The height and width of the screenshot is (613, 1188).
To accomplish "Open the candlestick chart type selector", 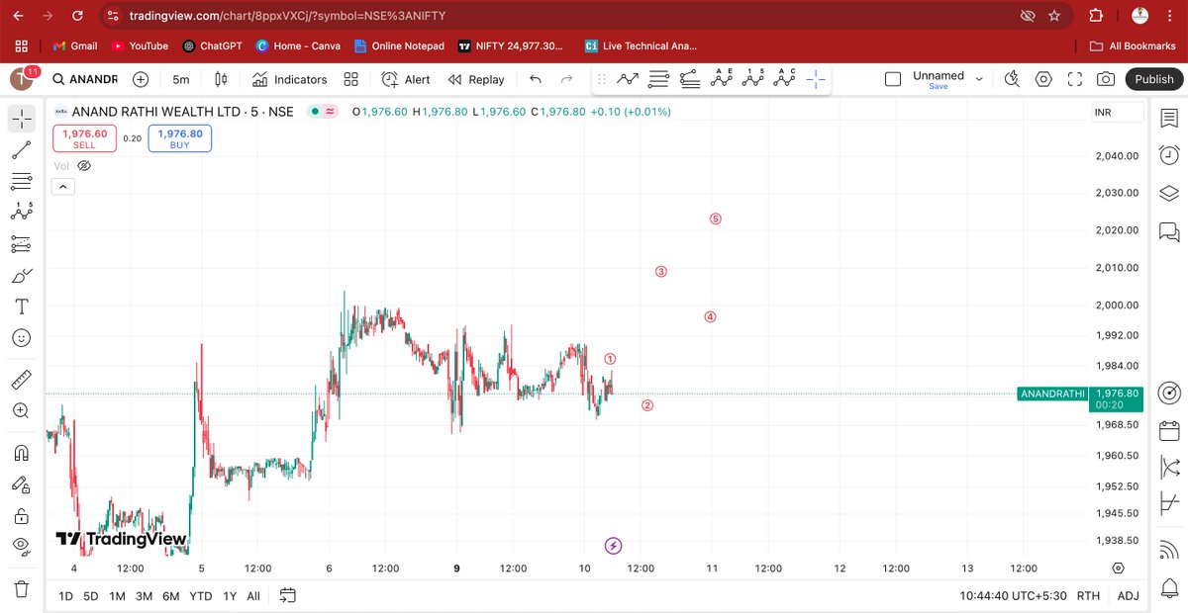I will tap(221, 79).
